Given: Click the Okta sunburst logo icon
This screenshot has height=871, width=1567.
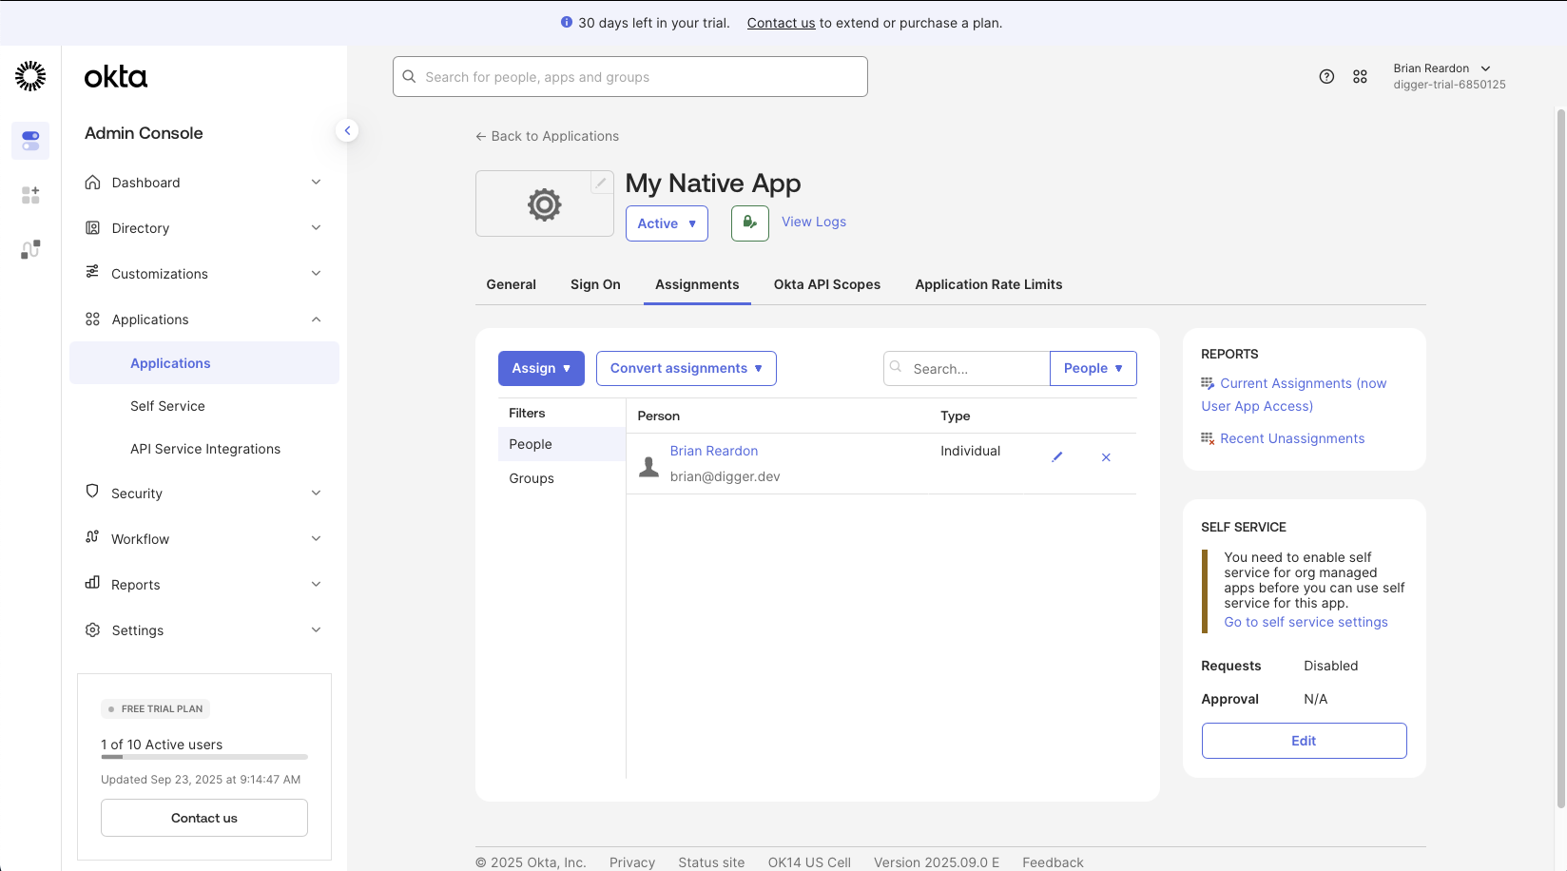Looking at the screenshot, I should point(30,76).
